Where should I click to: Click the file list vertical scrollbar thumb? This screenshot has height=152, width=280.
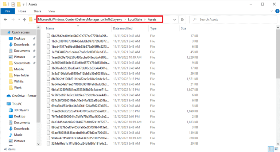coord(278,54)
